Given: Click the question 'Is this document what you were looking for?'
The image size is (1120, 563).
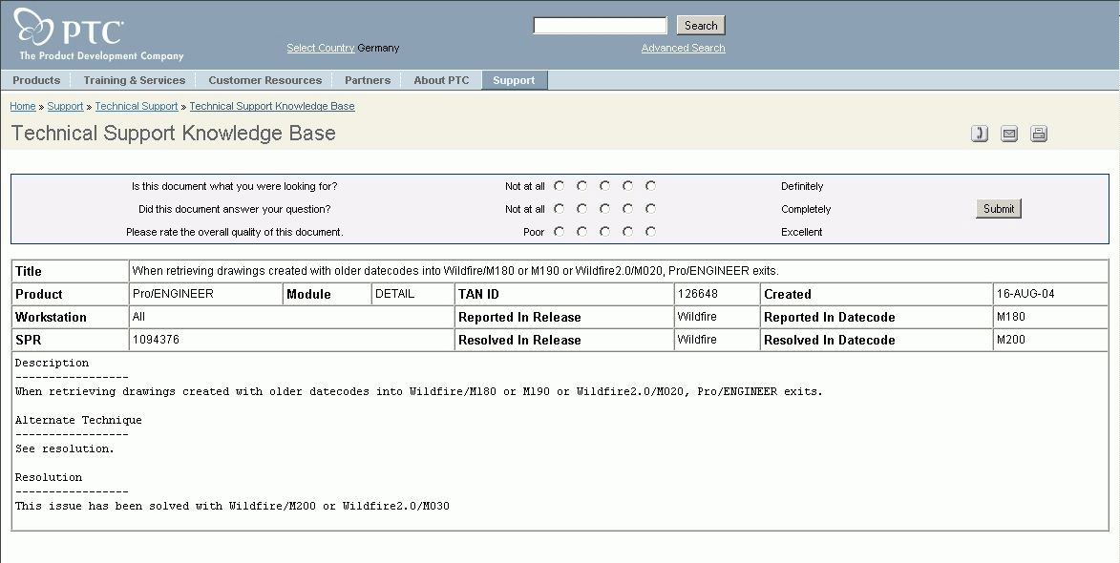Looking at the screenshot, I should [234, 186].
